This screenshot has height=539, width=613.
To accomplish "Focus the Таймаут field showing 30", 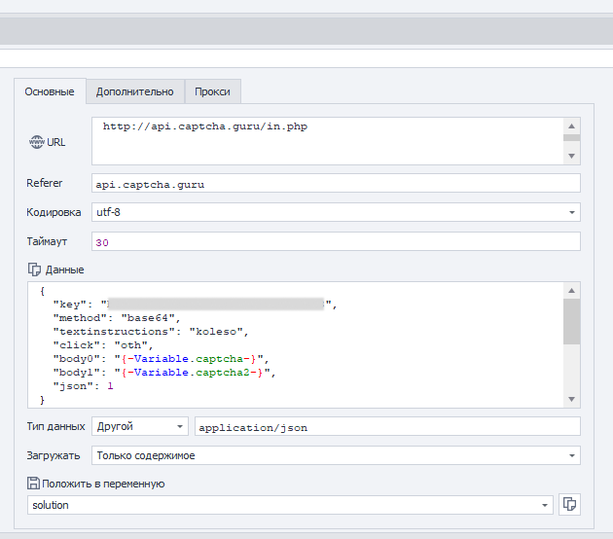I will 336,241.
